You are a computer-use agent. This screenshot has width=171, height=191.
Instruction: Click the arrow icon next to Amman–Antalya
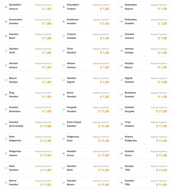[x=122, y=51]
